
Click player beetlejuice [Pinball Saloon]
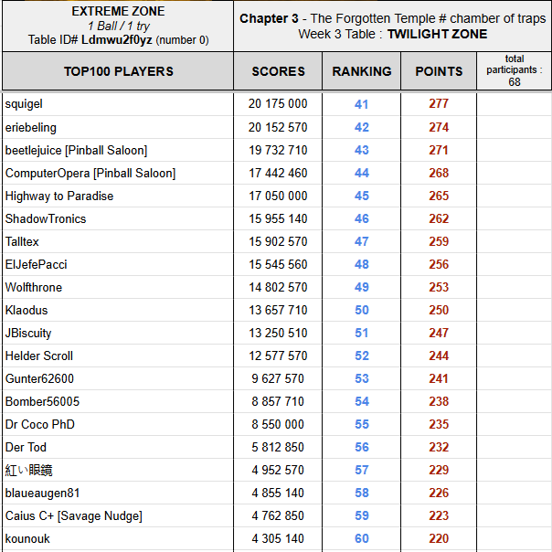[76, 150]
